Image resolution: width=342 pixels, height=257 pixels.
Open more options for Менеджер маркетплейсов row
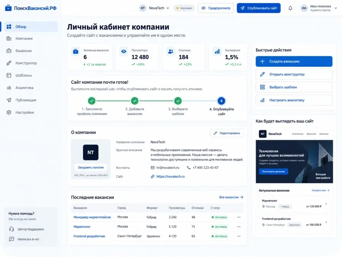[x=239, y=217]
